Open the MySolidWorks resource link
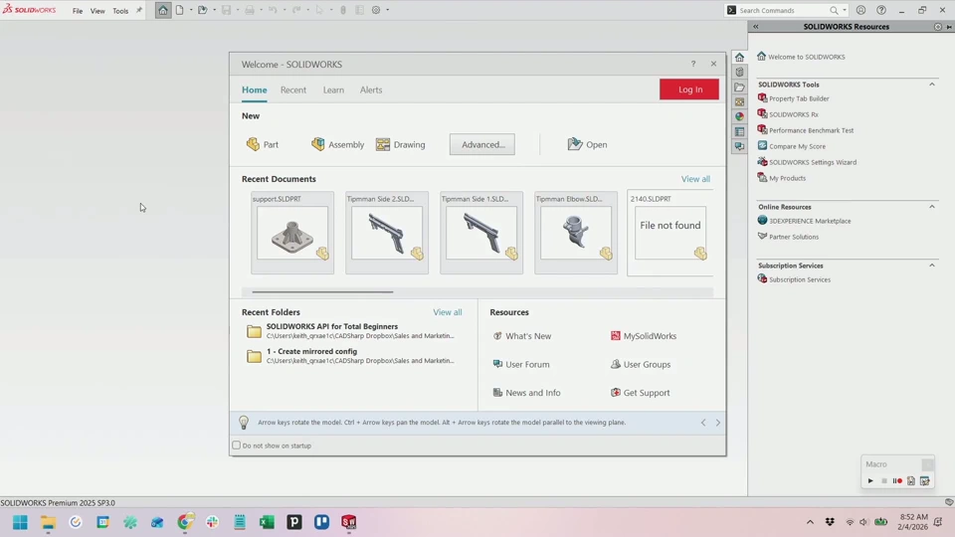This screenshot has width=955, height=537. point(644,336)
